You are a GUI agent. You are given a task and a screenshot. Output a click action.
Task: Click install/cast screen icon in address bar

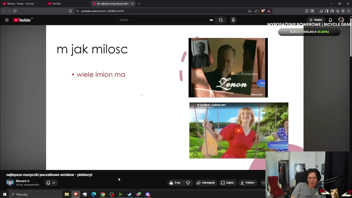tap(250, 11)
